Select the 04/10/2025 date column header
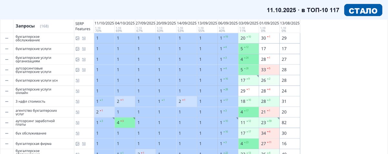The height and width of the screenshot is (154, 388). pos(125,23)
